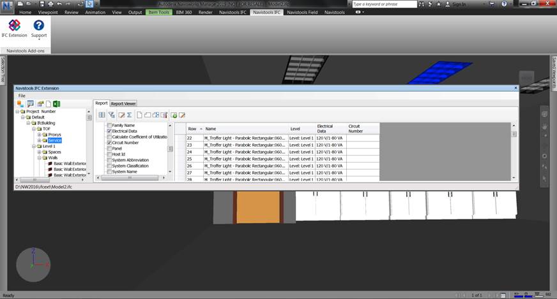Click the blank page icon beside Excel icon
Screen dimensions: 557x299
click(x=49, y=103)
